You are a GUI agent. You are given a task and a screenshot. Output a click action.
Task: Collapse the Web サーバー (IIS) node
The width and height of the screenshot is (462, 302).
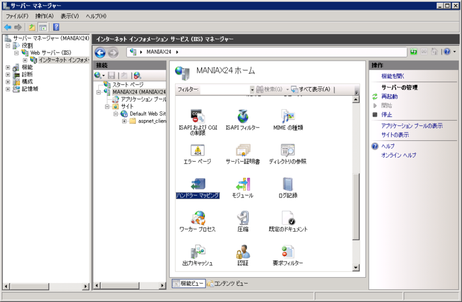[x=17, y=53]
